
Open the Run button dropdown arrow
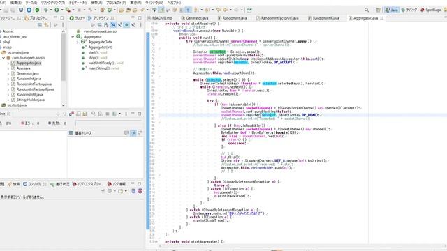tap(62, 10)
